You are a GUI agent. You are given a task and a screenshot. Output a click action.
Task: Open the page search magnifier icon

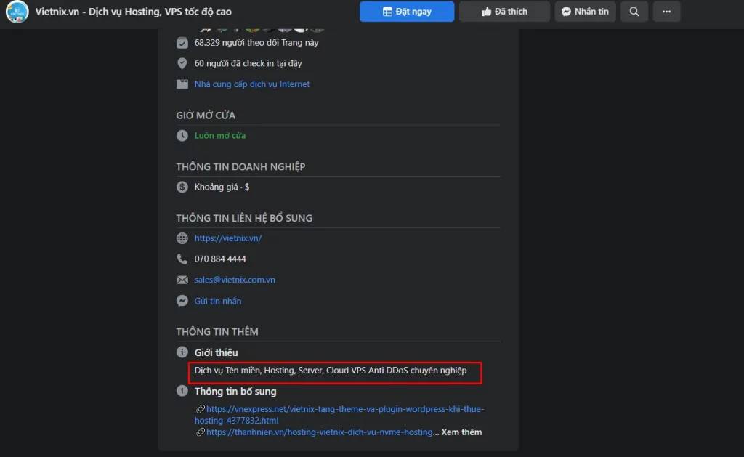click(634, 12)
